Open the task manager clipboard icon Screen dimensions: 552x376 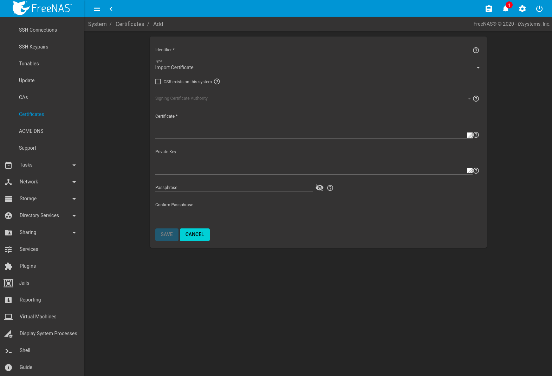[x=488, y=9]
